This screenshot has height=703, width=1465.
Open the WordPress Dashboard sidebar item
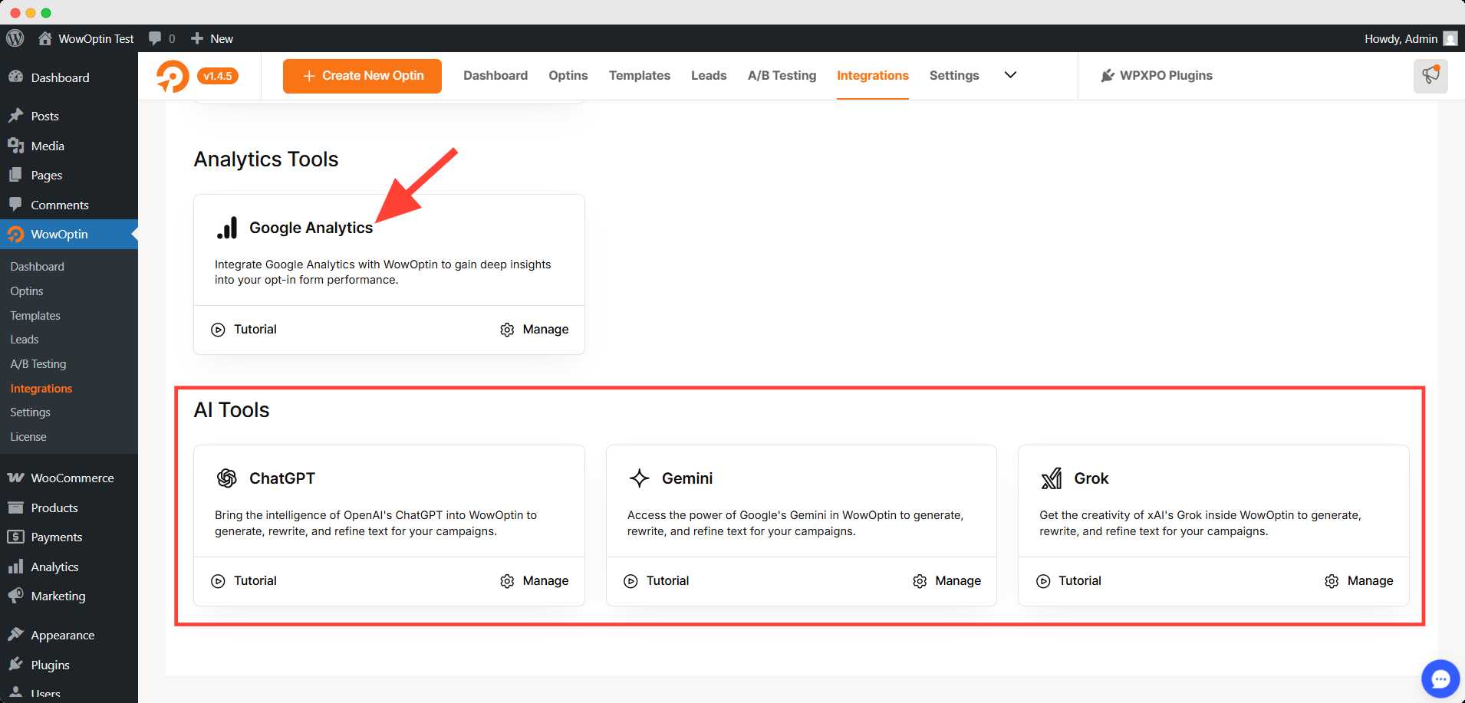pyautogui.click(x=69, y=77)
